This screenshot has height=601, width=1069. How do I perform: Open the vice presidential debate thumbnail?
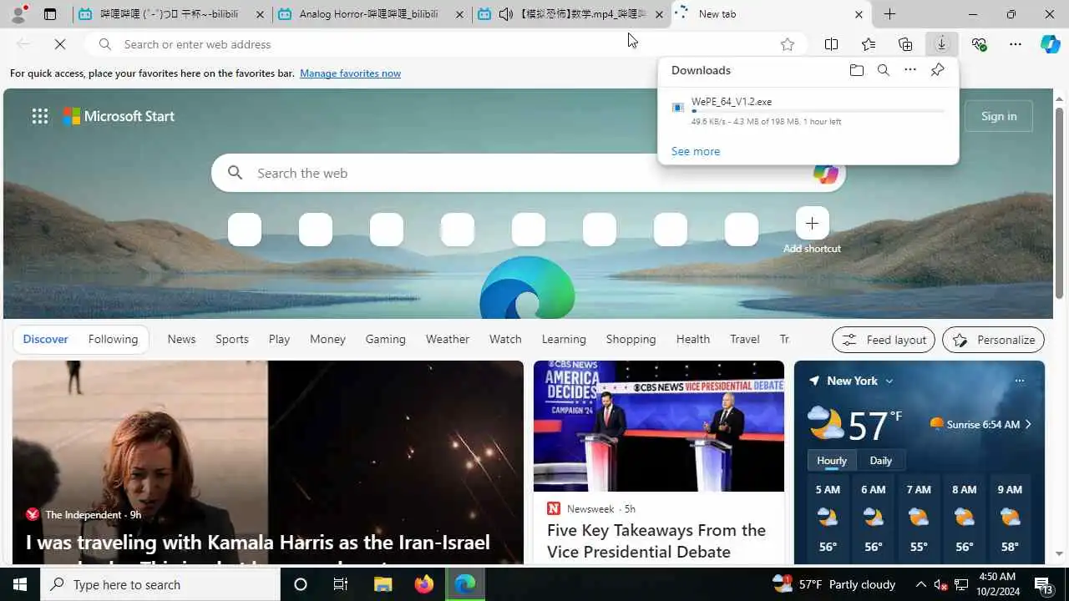pyautogui.click(x=659, y=426)
